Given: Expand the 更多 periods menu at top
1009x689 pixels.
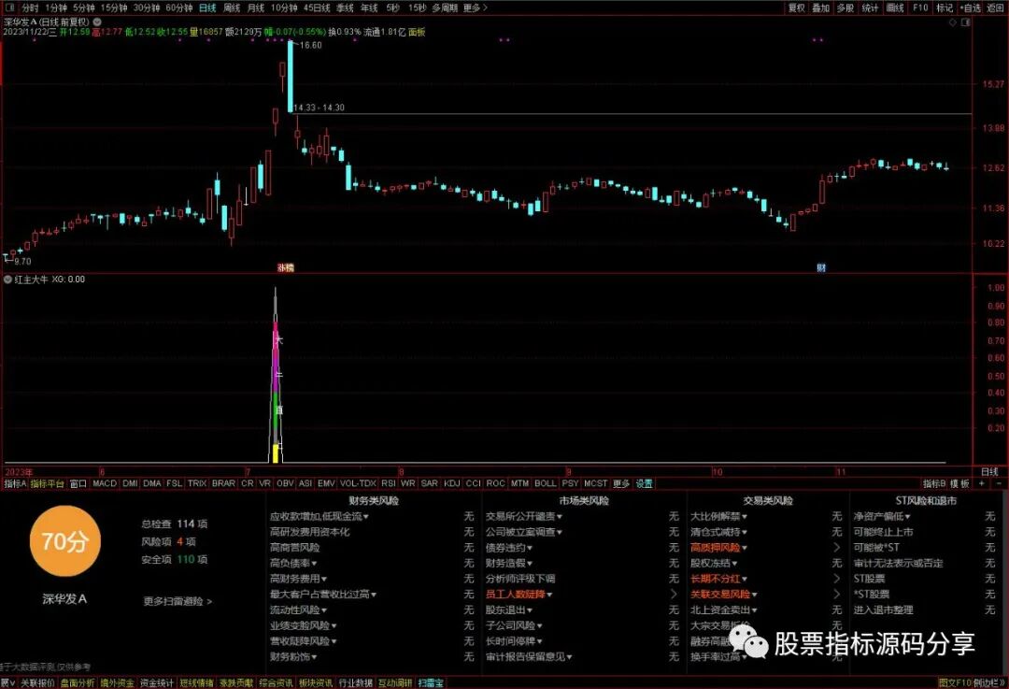Looking at the screenshot, I should click(475, 7).
